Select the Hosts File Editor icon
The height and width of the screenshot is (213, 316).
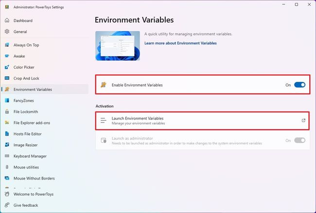point(7,134)
